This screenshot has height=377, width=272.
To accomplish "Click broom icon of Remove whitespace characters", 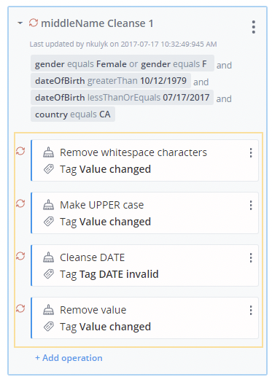I will [49, 152].
